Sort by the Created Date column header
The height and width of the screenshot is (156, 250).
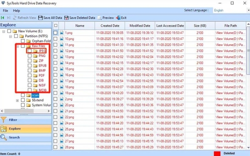[x=110, y=26]
